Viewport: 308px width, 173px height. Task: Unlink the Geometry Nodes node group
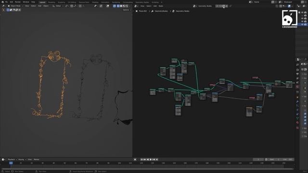coord(227,6)
